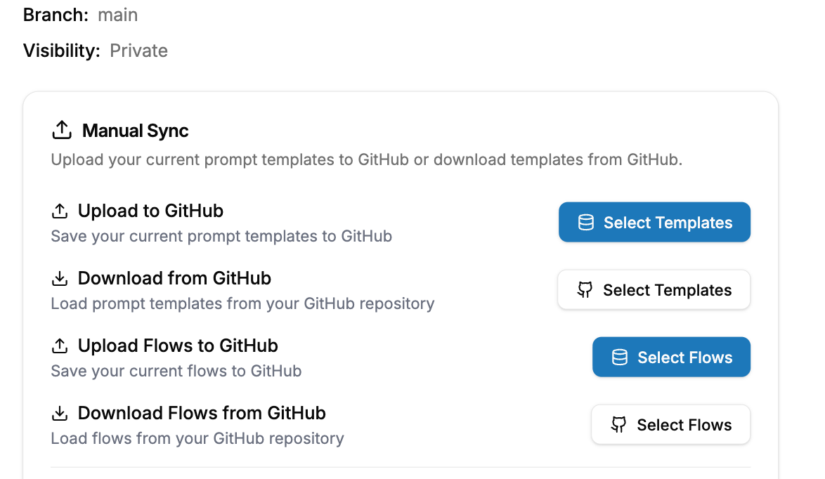The width and height of the screenshot is (825, 479).
Task: Click the GitHub logo in the white Select Templates button
Action: tap(585, 290)
